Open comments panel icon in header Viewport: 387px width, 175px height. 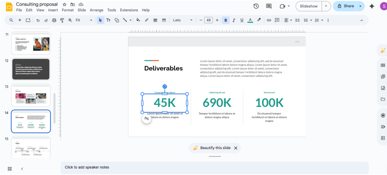click(x=269, y=6)
